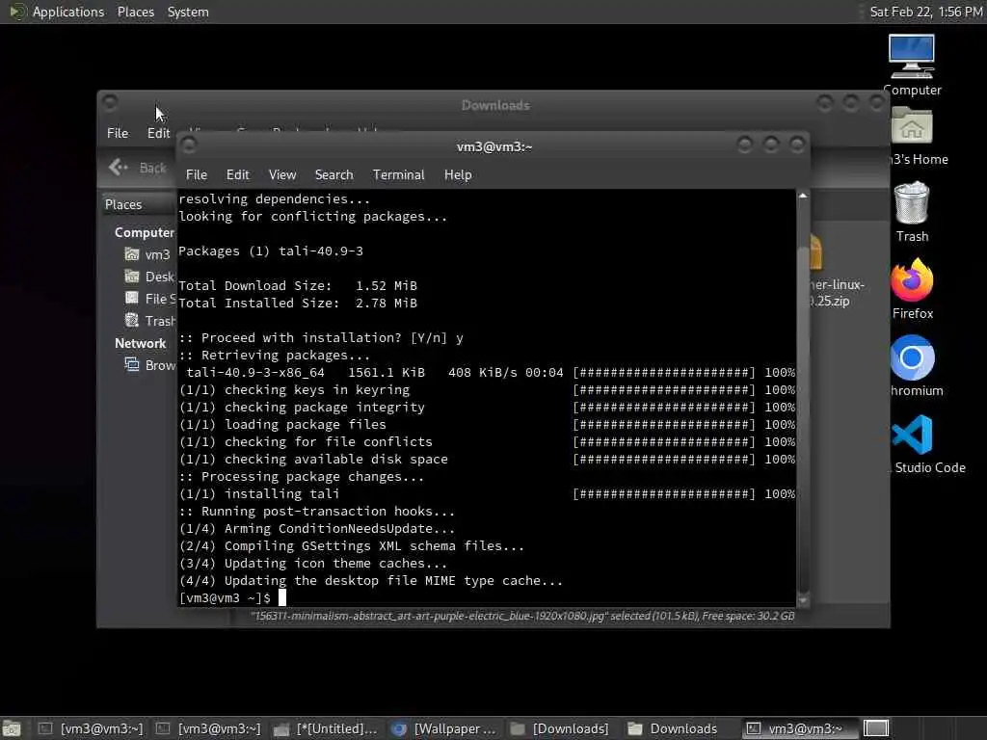The width and height of the screenshot is (987, 740).
Task: Click the 'Packages (1) tali-40.9-3' line
Action: tap(271, 251)
